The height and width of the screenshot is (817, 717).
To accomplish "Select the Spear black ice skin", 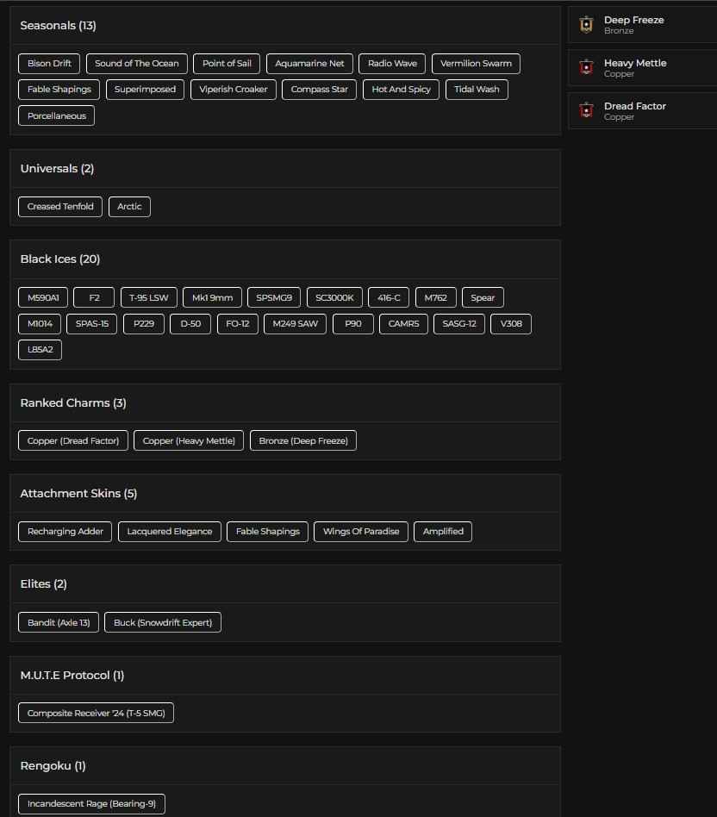I will (x=483, y=297).
